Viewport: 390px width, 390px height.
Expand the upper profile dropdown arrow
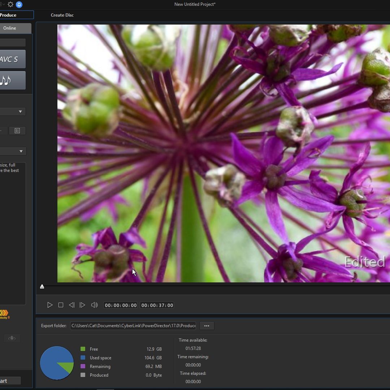[20, 112]
